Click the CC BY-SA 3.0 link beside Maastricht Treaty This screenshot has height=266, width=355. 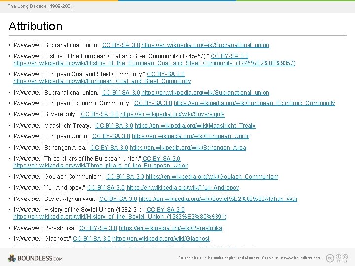point(114,125)
